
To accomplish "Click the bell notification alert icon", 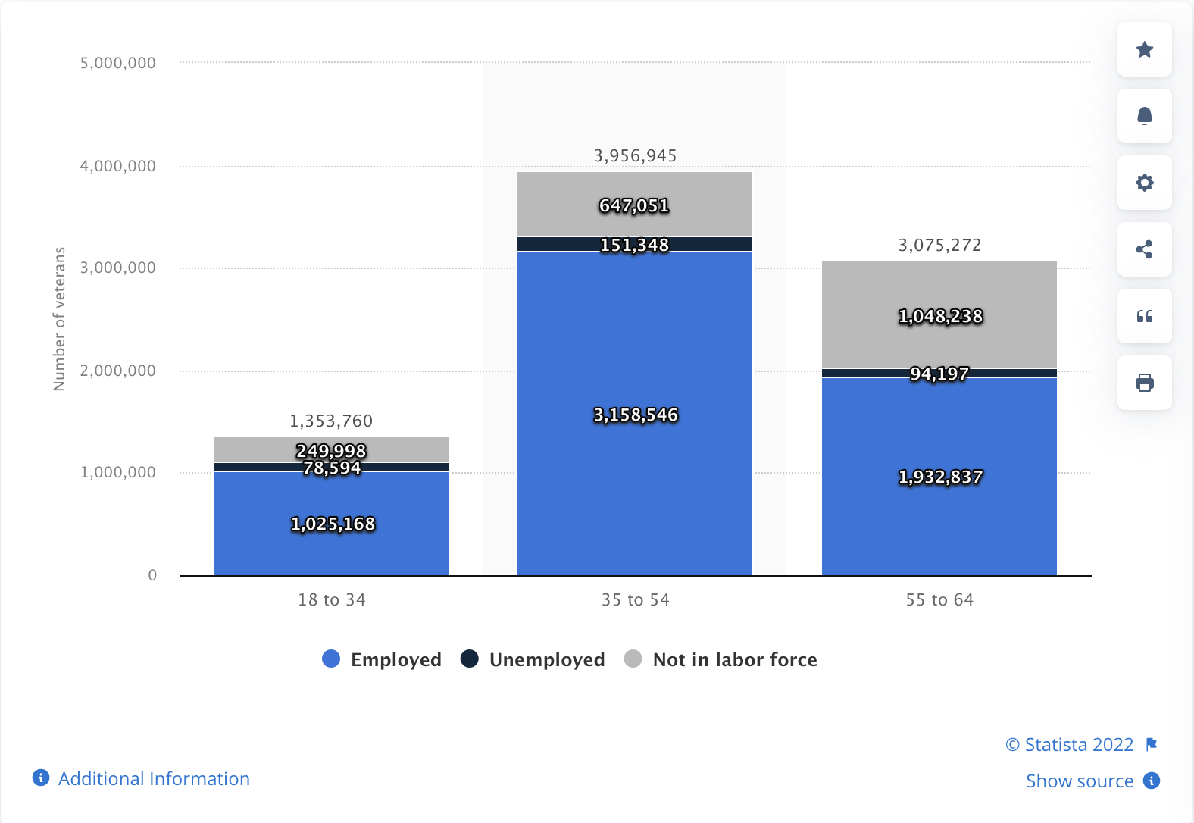I will click(x=1145, y=116).
